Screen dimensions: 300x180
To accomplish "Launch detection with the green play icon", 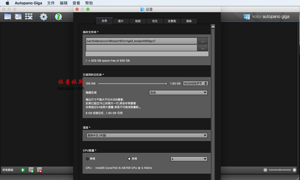I will [23, 170].
